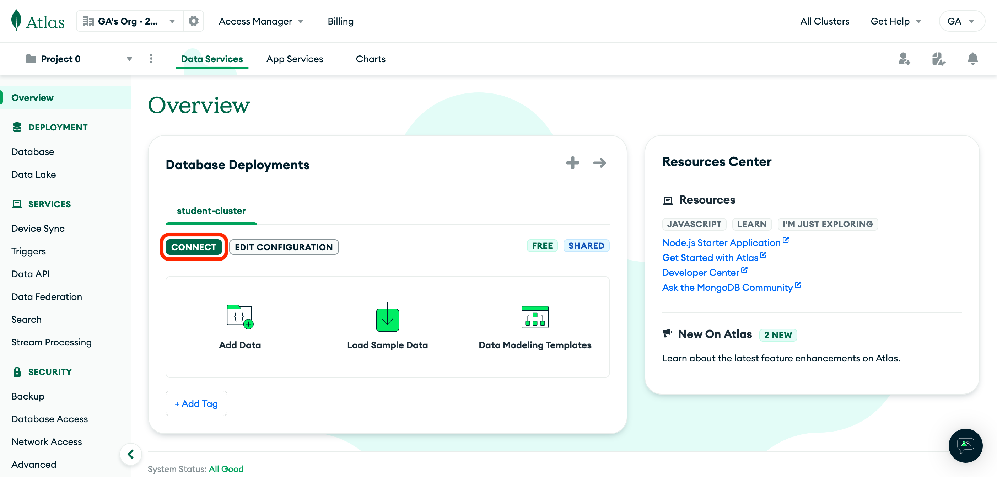Click the Add Data folder icon
The width and height of the screenshot is (997, 477).
pyautogui.click(x=239, y=316)
